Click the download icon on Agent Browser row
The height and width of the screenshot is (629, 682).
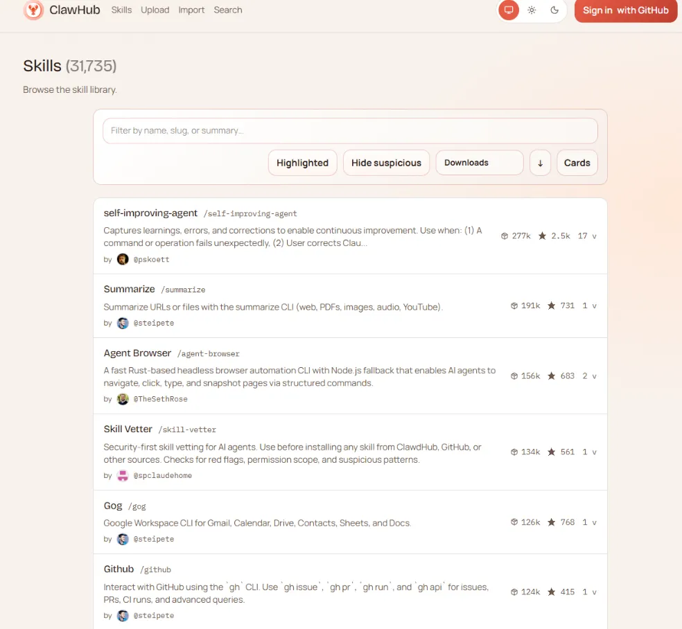click(514, 376)
